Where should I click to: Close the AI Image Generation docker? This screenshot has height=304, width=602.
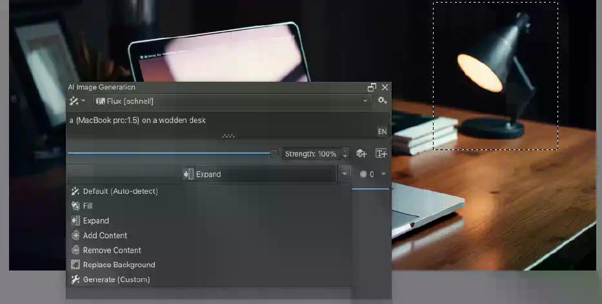pos(385,88)
